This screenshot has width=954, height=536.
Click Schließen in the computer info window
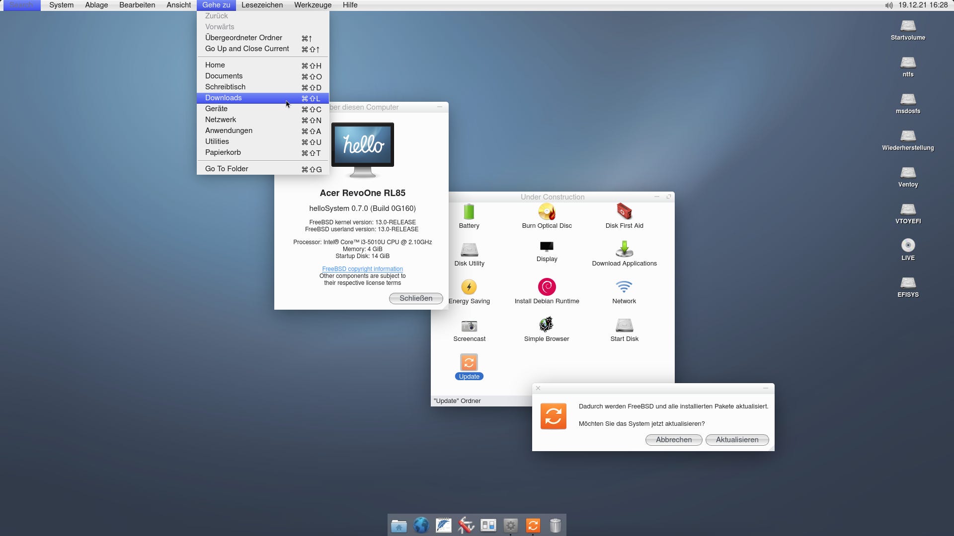[x=415, y=298]
